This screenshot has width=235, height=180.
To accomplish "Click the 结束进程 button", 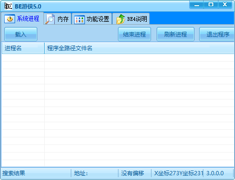I will click(x=134, y=34).
